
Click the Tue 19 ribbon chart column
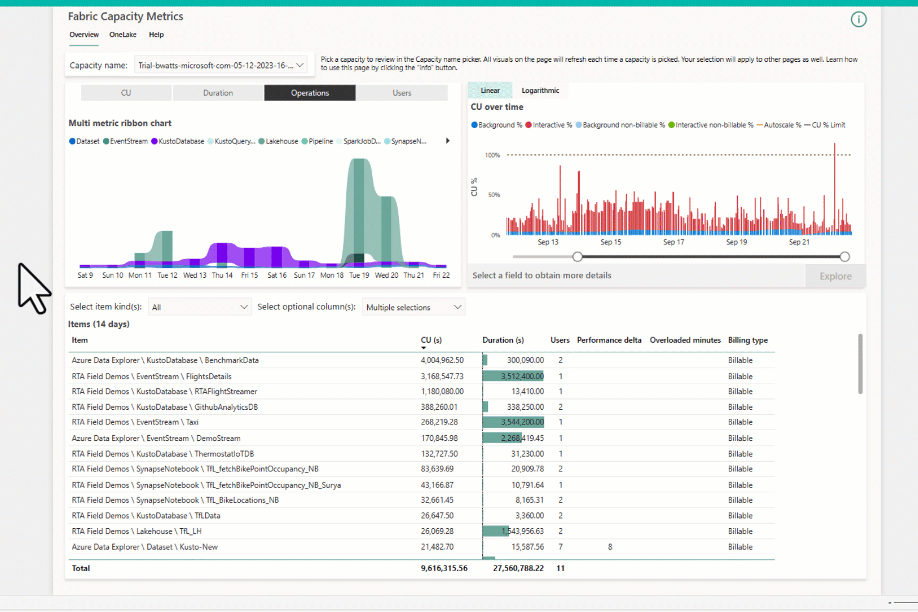359,212
